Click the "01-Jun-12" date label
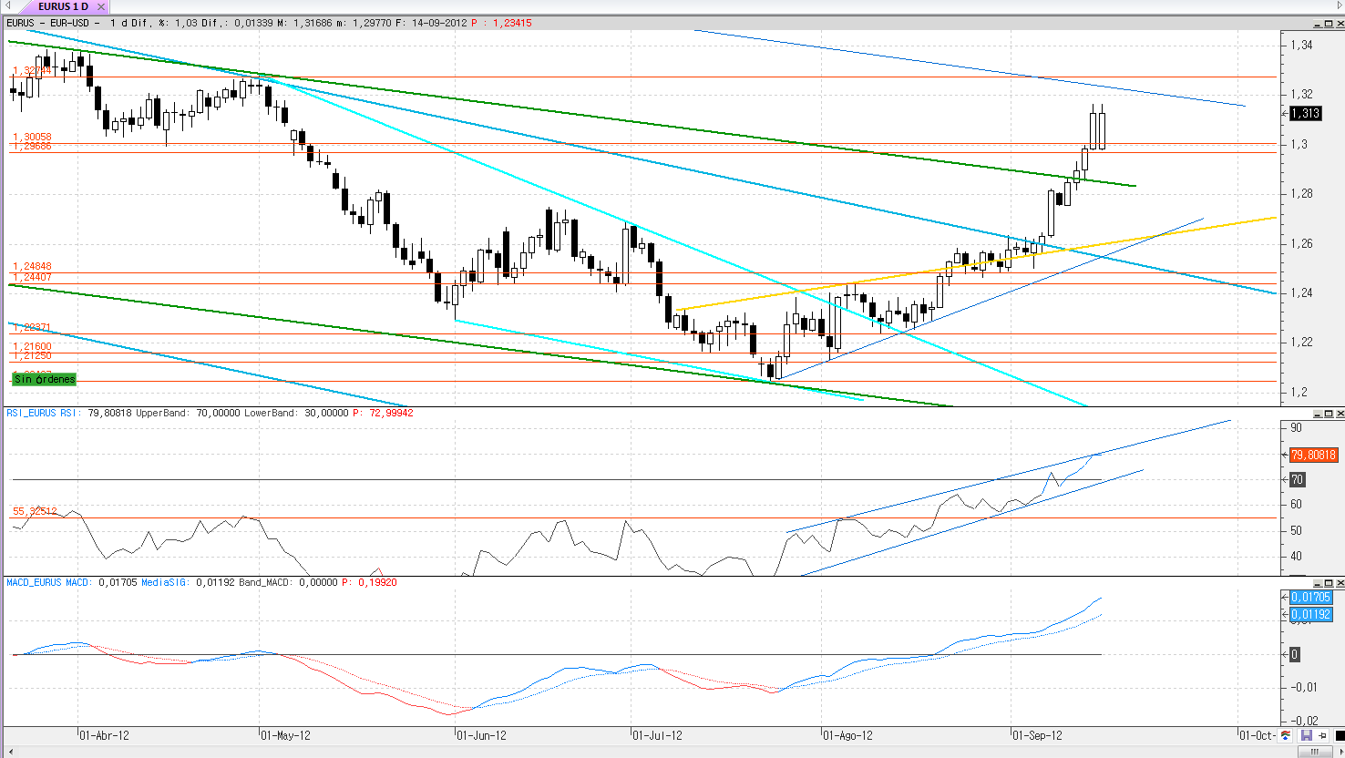 coord(481,735)
